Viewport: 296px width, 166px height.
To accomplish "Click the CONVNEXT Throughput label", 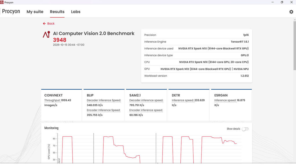I will coord(52,100).
